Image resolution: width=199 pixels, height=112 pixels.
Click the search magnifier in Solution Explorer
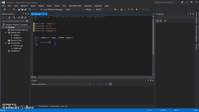click(x=27, y=21)
